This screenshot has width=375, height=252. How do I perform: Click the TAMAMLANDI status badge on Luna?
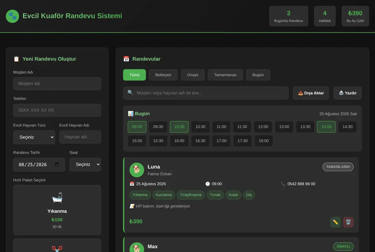pyautogui.click(x=338, y=167)
